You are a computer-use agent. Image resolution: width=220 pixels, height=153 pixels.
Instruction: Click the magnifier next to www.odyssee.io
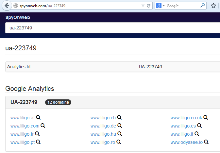pos(206,142)
